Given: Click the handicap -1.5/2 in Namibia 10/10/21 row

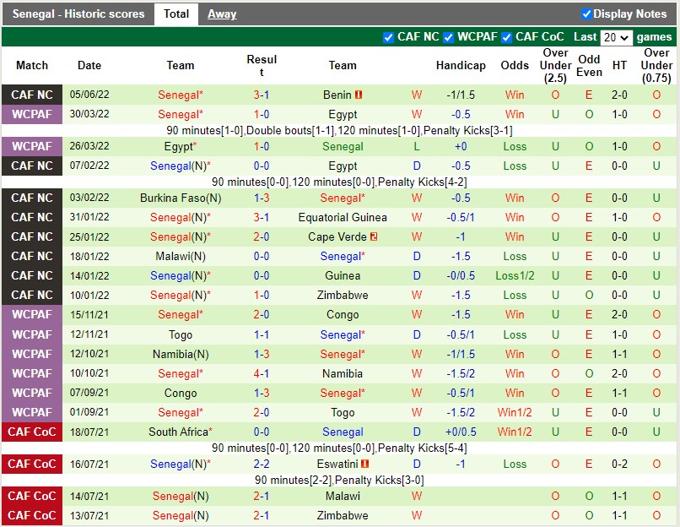Looking at the screenshot, I should pyautogui.click(x=461, y=373).
